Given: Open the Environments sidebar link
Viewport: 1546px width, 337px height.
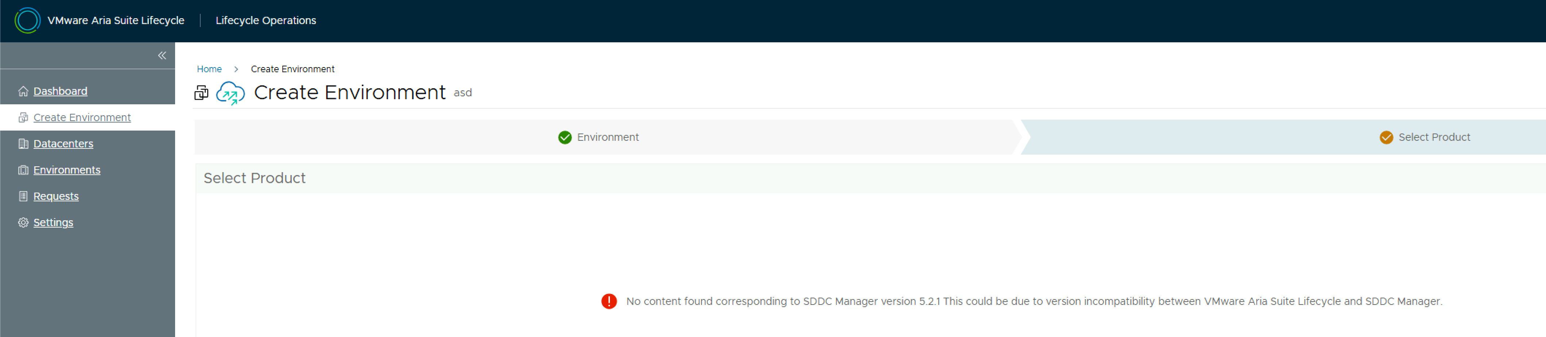Looking at the screenshot, I should [67, 170].
